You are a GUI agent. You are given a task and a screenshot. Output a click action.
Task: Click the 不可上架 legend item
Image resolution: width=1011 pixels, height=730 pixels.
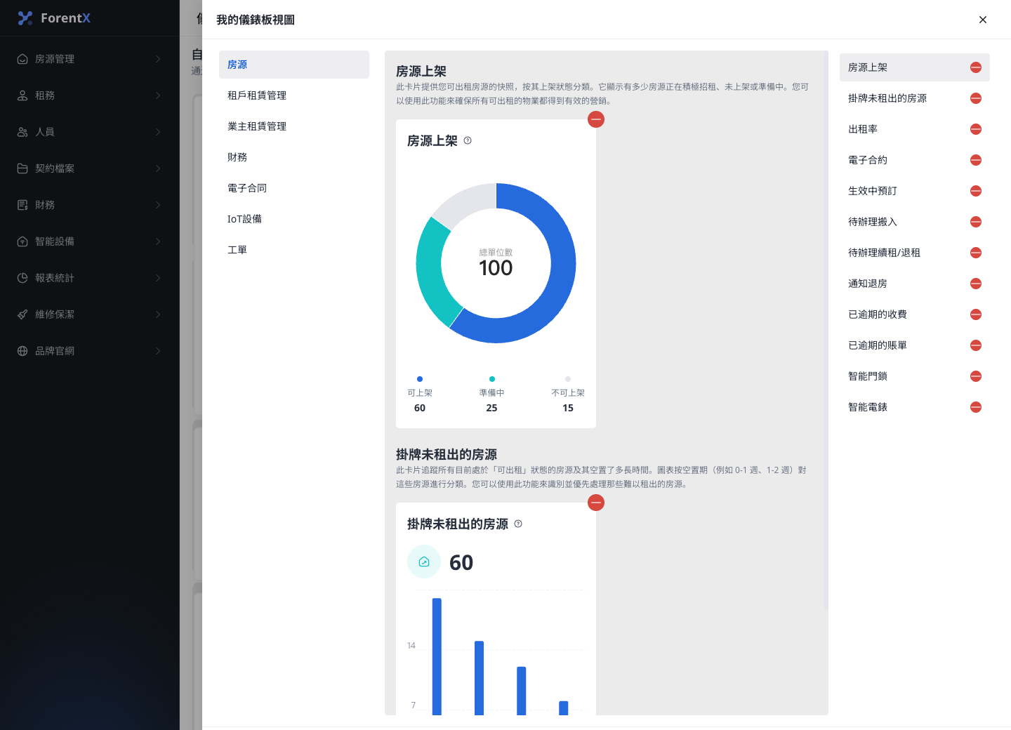[568, 395]
